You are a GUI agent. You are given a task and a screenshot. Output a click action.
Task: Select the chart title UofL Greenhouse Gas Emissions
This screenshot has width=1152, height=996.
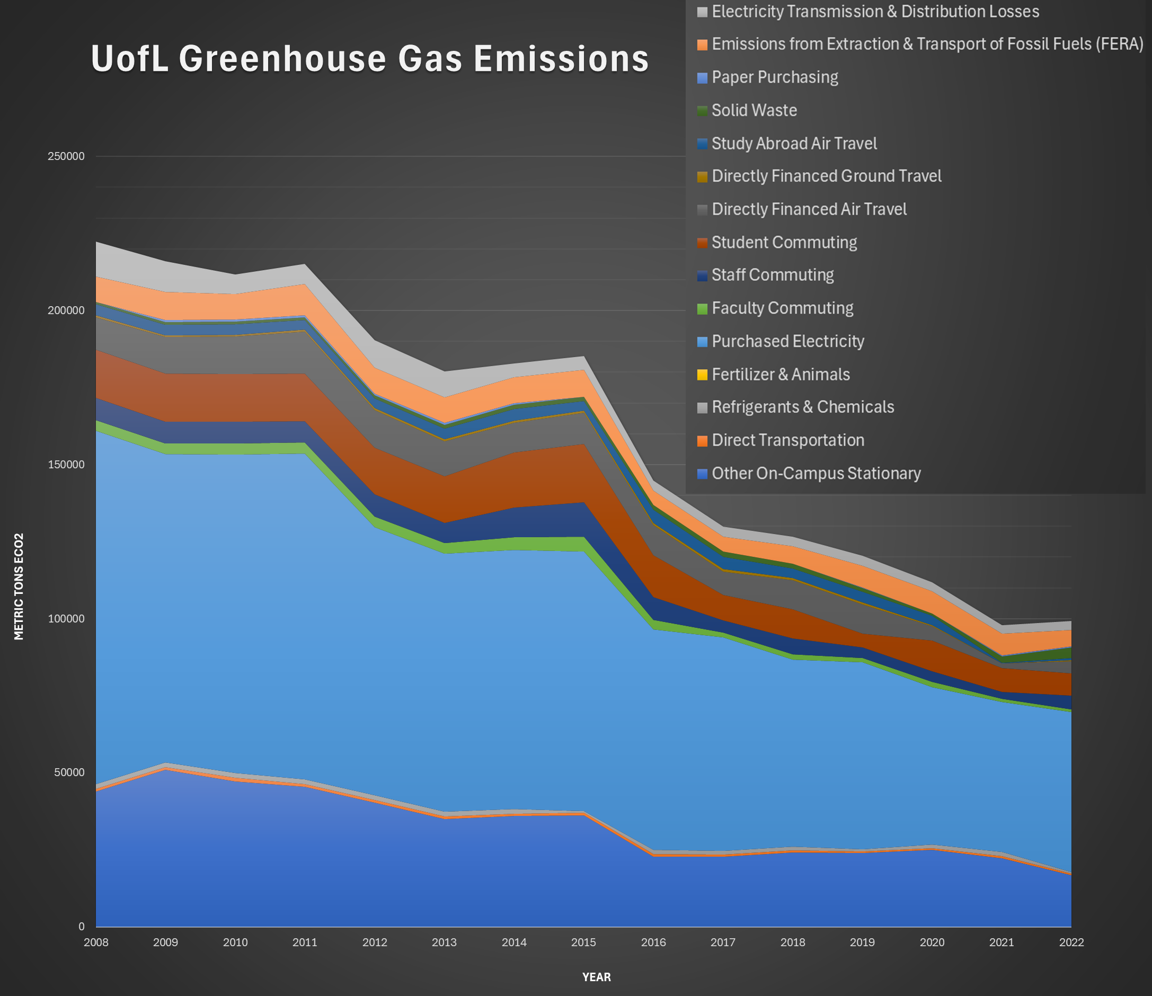(370, 58)
